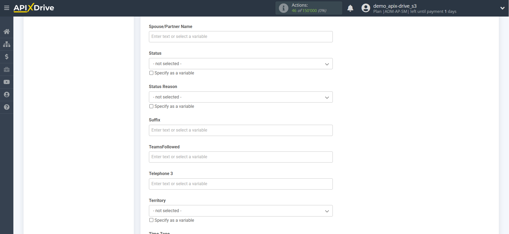Open the Territory dropdown
Screen dimensions: 509x234
click(x=241, y=211)
